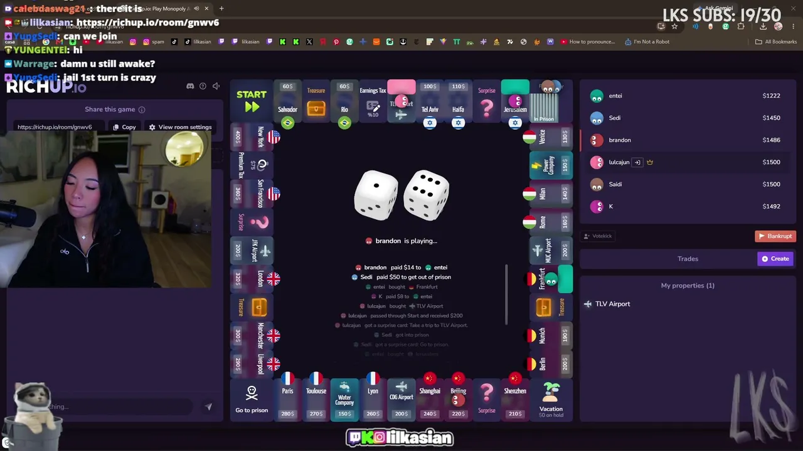Screen dimensions: 803x451
Task: Open the All Bookmarks folder
Action: coord(776,42)
